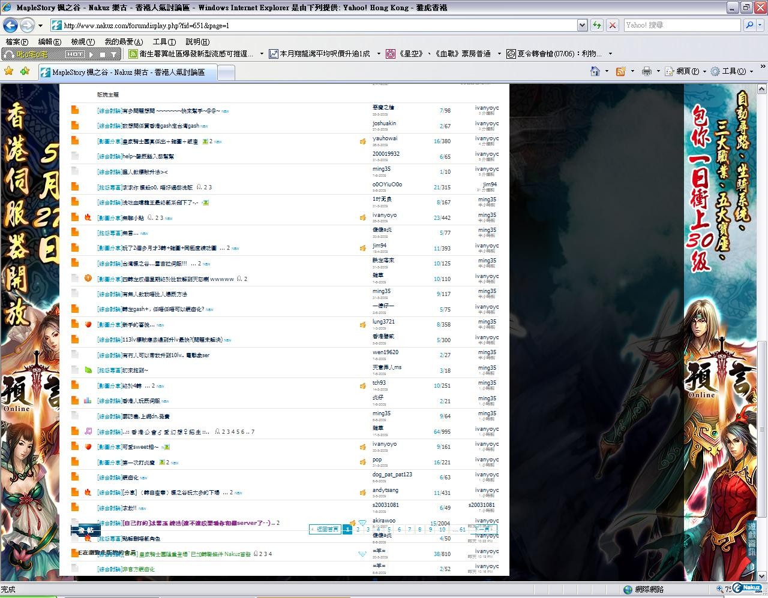Open the 我的最愛(A) menu

pos(124,41)
